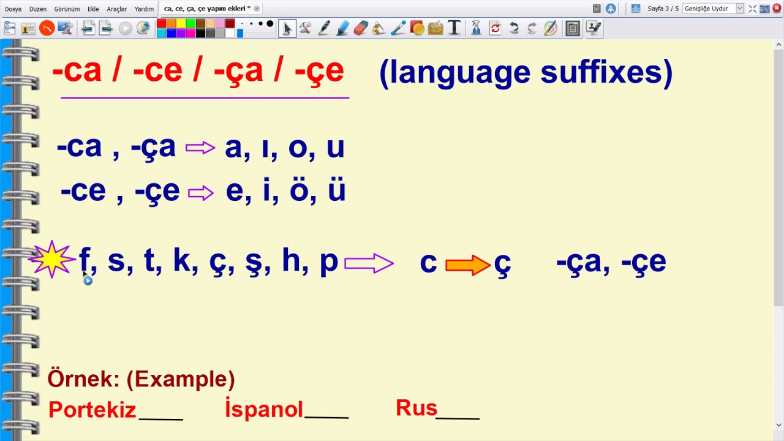Screen dimensions: 784x441
Task: Select the arrow pointer tool
Action: tap(287, 28)
